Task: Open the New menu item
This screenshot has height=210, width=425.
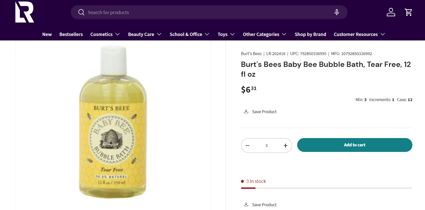Action: [x=47, y=34]
